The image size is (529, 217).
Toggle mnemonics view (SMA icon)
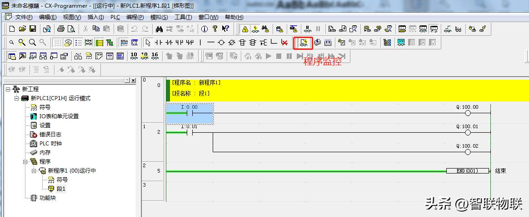tap(124, 43)
